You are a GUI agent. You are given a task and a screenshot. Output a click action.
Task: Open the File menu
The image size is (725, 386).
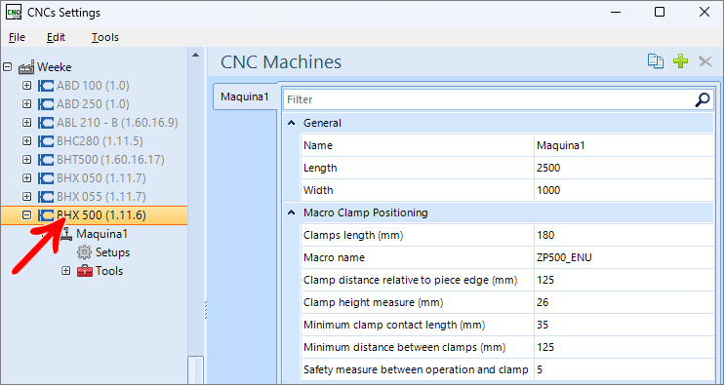click(x=18, y=37)
